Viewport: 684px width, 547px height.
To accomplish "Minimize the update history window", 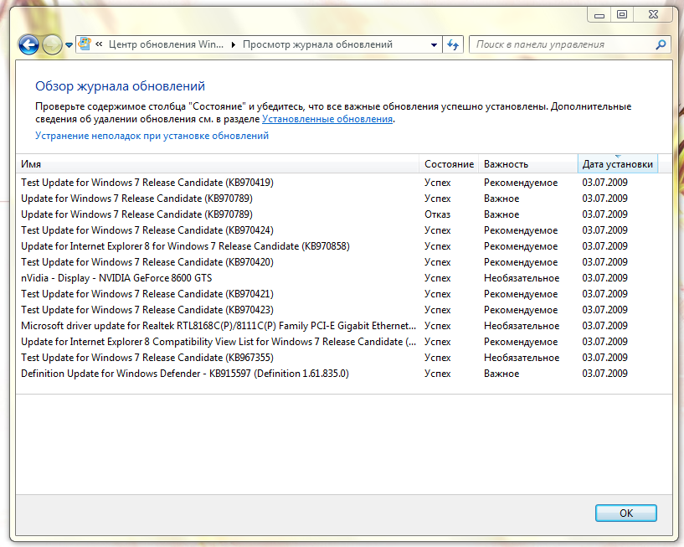I will (599, 15).
